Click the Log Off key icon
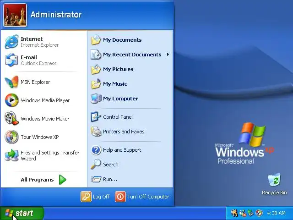 point(86,197)
